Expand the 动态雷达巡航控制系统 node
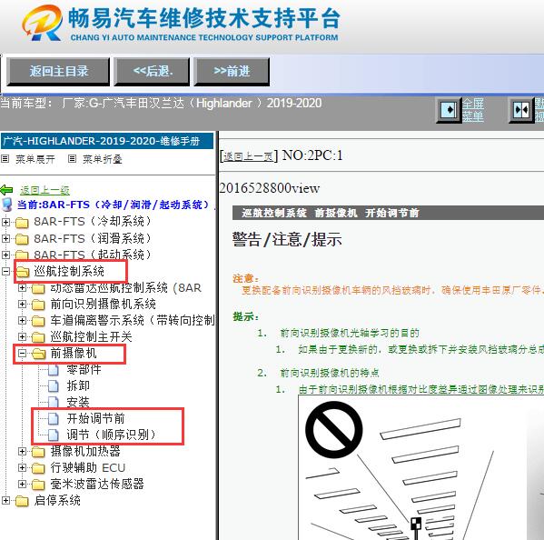The height and width of the screenshot is (540, 544). coord(22,287)
